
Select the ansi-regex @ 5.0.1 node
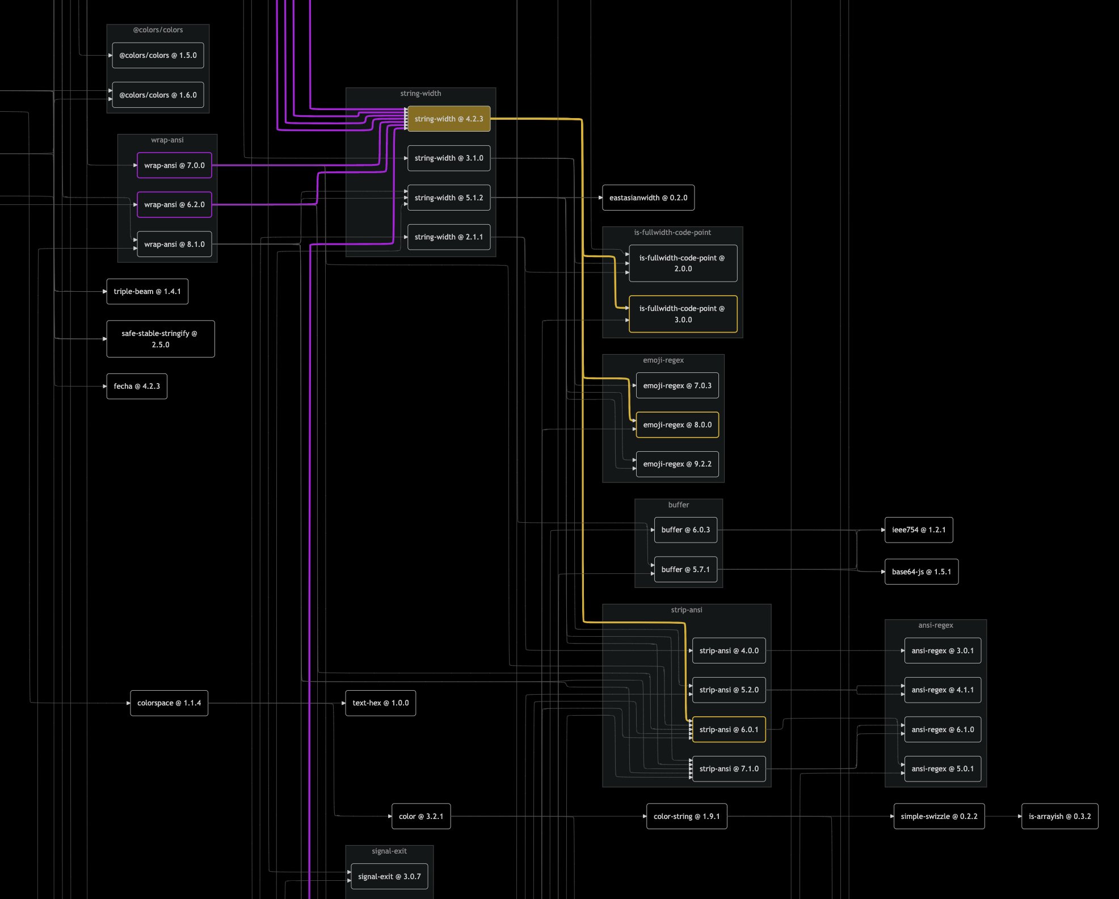942,768
